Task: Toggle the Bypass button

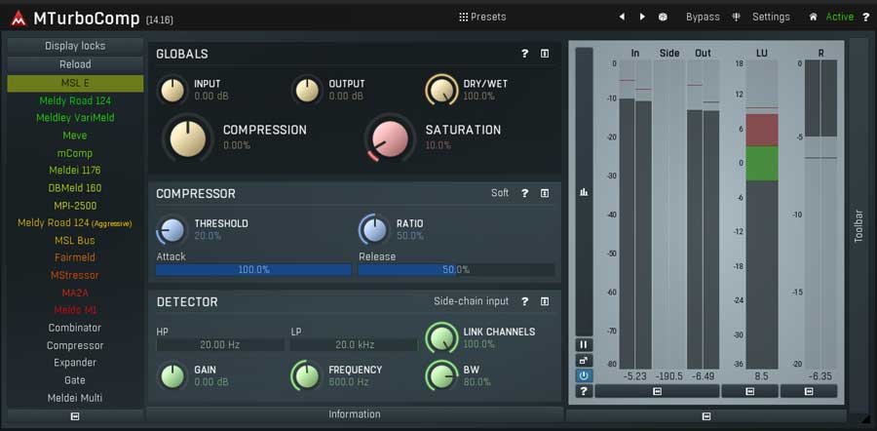Action: 703,17
